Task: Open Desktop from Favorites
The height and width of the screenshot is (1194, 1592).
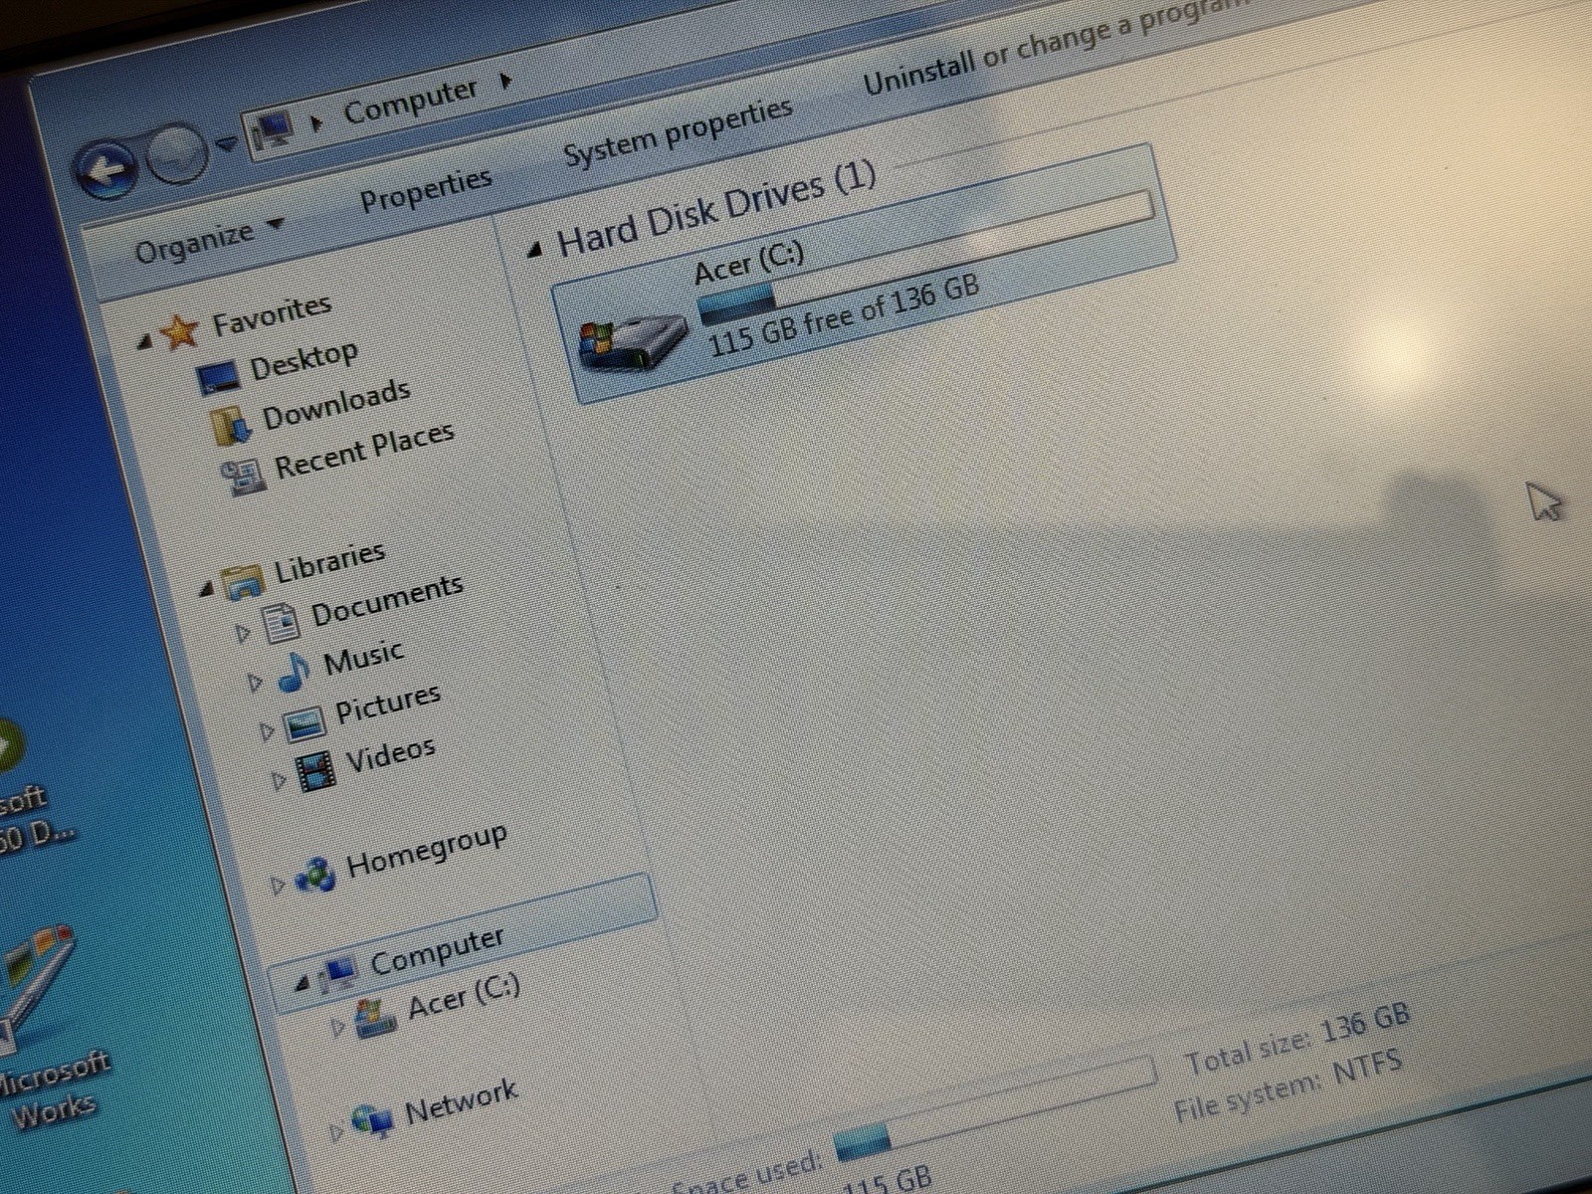Action: point(303,359)
